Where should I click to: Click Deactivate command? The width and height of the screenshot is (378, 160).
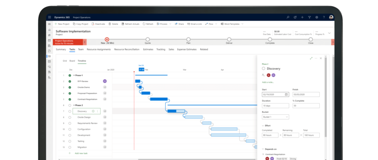point(99,24)
